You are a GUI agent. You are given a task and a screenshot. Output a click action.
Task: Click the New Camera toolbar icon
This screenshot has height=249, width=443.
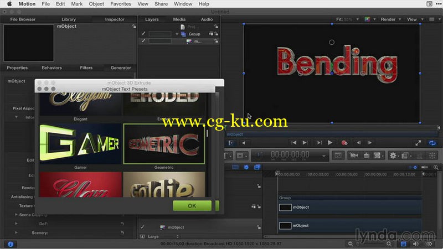(354, 155)
